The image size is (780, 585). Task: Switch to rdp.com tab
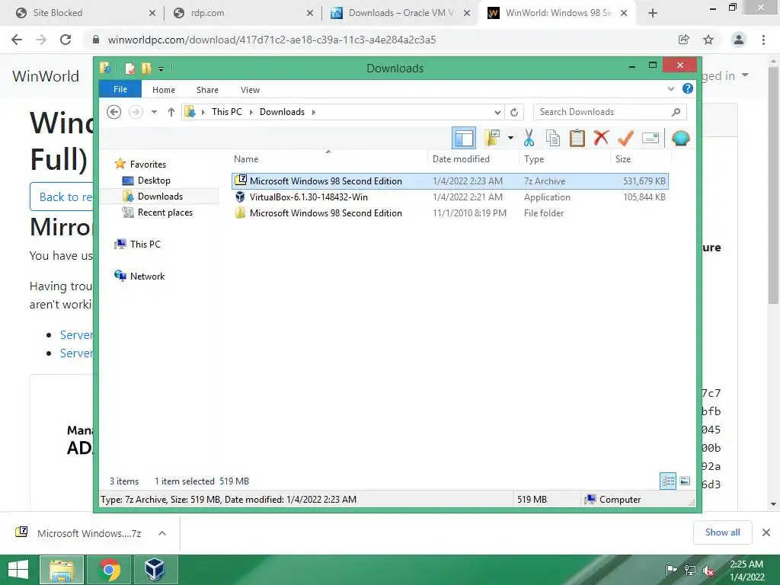(x=244, y=13)
